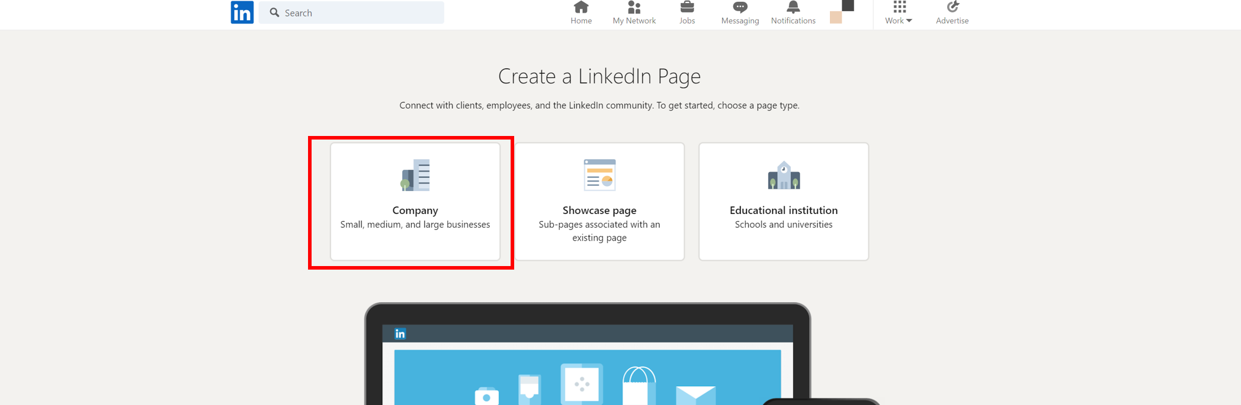
Task: Click the Home label
Action: [x=581, y=21]
